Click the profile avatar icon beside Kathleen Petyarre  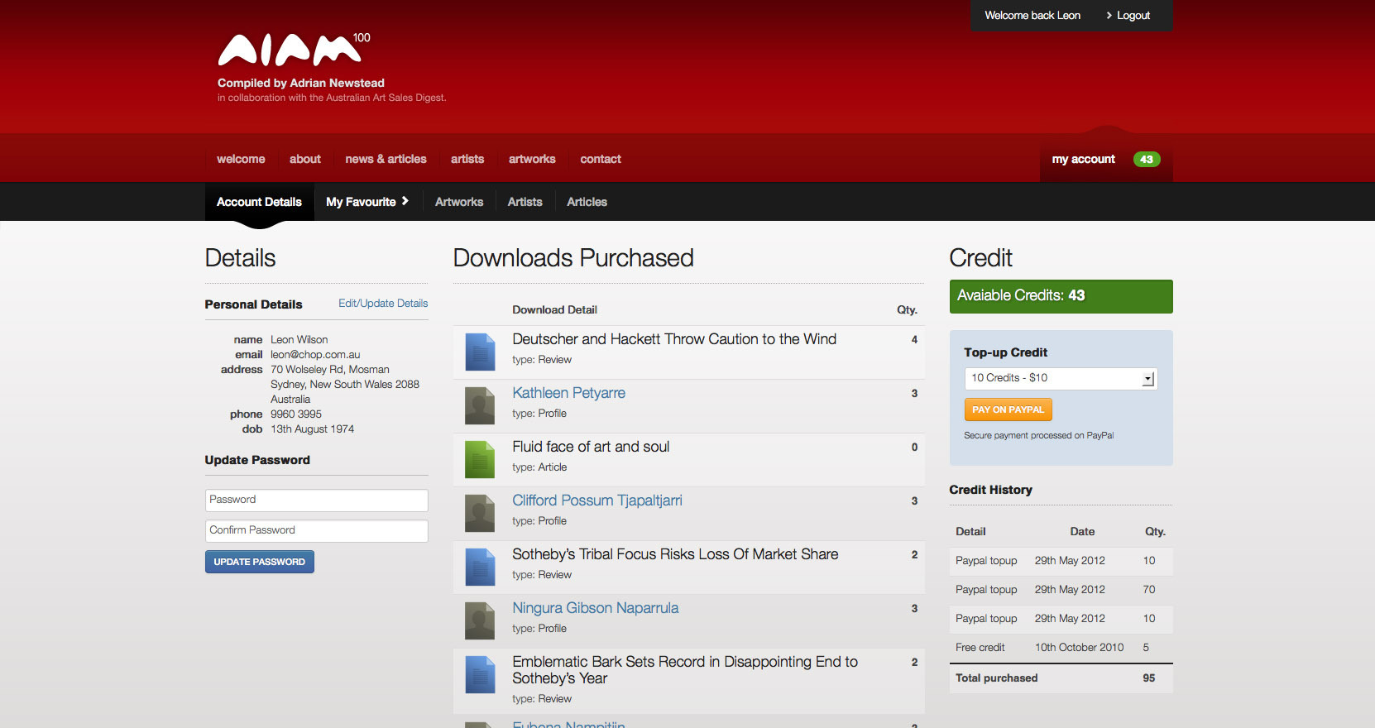(x=480, y=405)
